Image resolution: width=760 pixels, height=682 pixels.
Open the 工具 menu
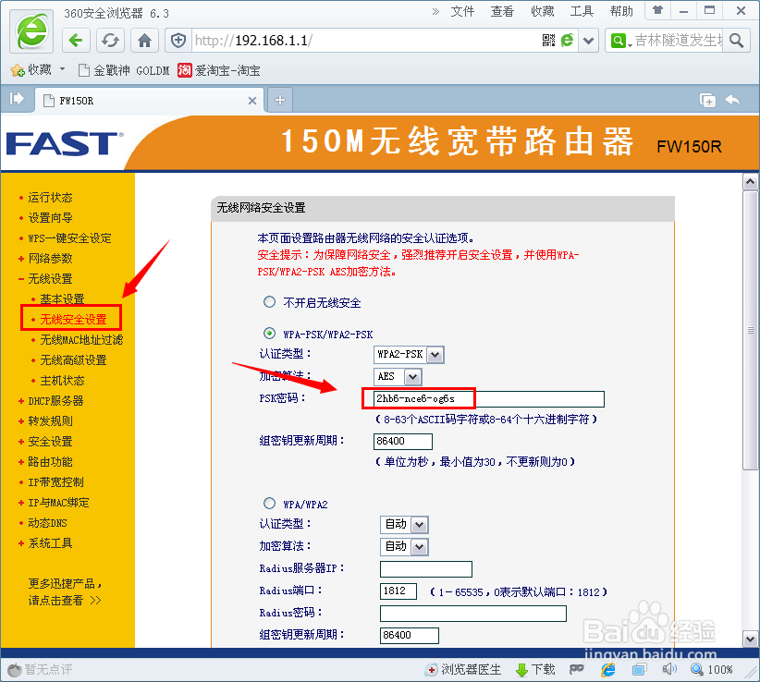[581, 11]
